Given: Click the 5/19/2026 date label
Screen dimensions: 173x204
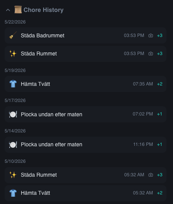Looking at the screenshot, I should tap(15, 70).
